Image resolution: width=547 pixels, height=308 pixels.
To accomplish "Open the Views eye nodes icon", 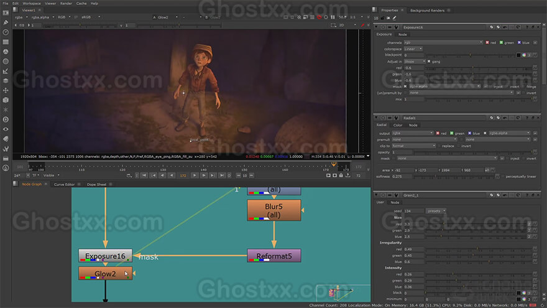I will pyautogui.click(x=6, y=129).
